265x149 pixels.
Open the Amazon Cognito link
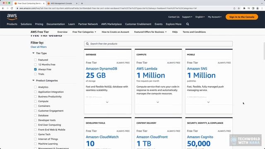coord(200,137)
